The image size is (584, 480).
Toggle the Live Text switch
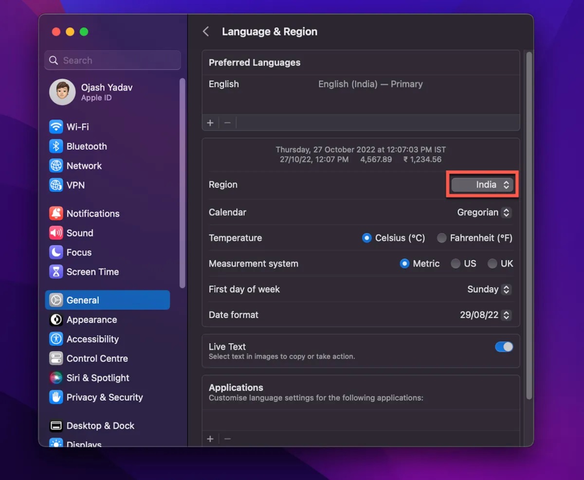[x=504, y=347]
